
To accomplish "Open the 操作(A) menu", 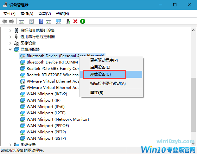I will [x=27, y=14].
